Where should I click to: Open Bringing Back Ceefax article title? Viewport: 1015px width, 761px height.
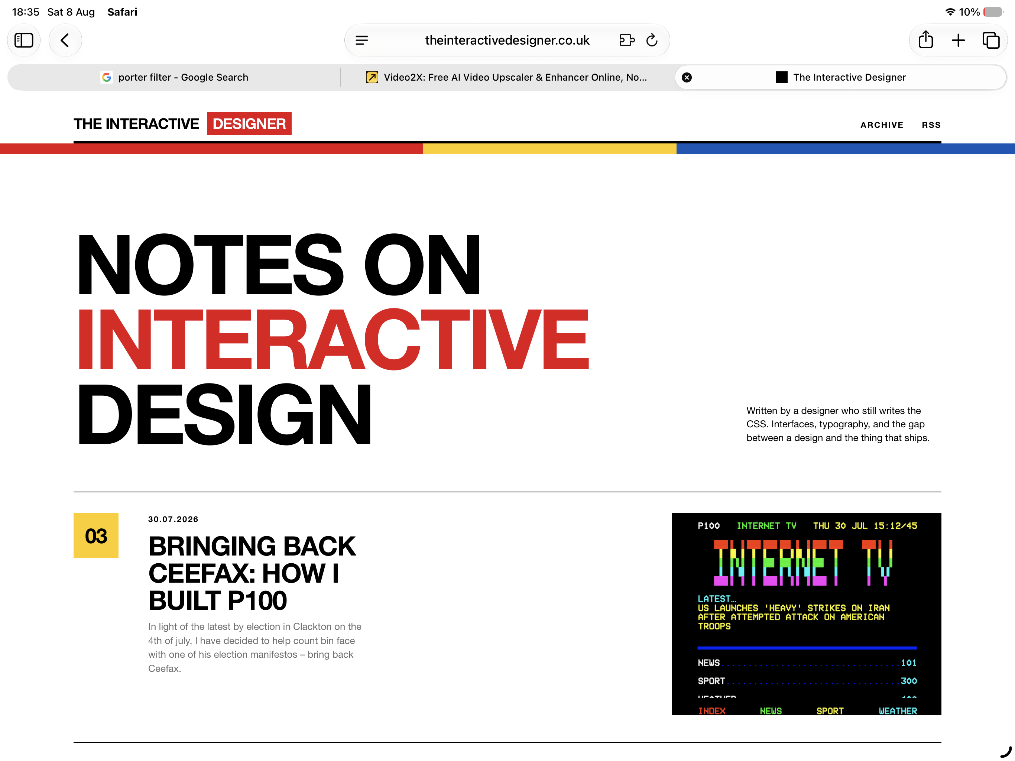[x=252, y=573]
